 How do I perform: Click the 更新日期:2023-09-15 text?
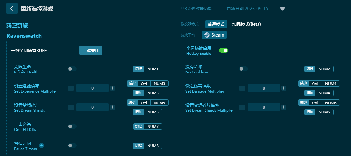tap(247, 9)
